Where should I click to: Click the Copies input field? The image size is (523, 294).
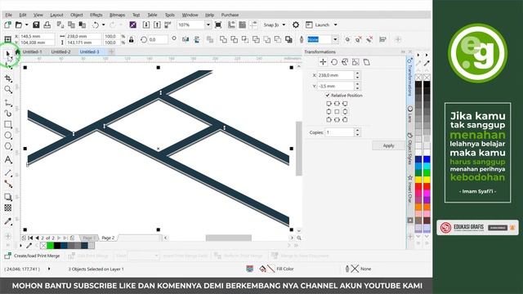(339, 132)
